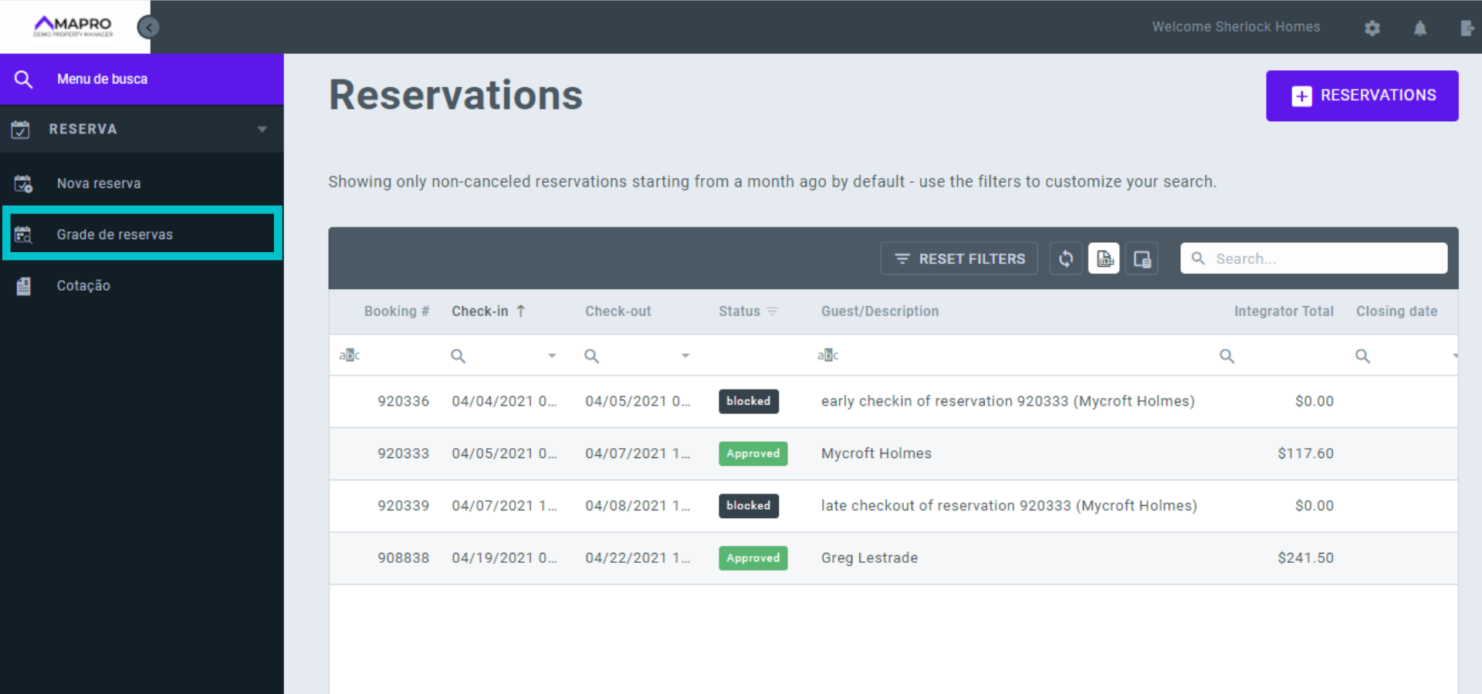
Task: Click the notifications bell icon
Action: click(x=1419, y=28)
